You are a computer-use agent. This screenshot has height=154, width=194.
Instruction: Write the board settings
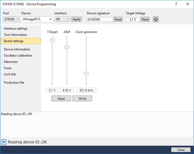[82, 98]
